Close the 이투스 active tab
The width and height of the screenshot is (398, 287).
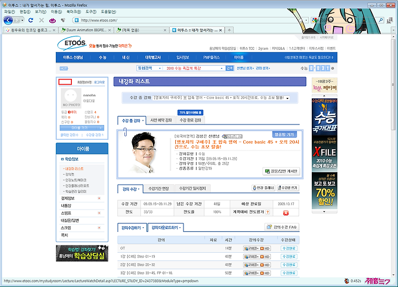[x=221, y=30]
